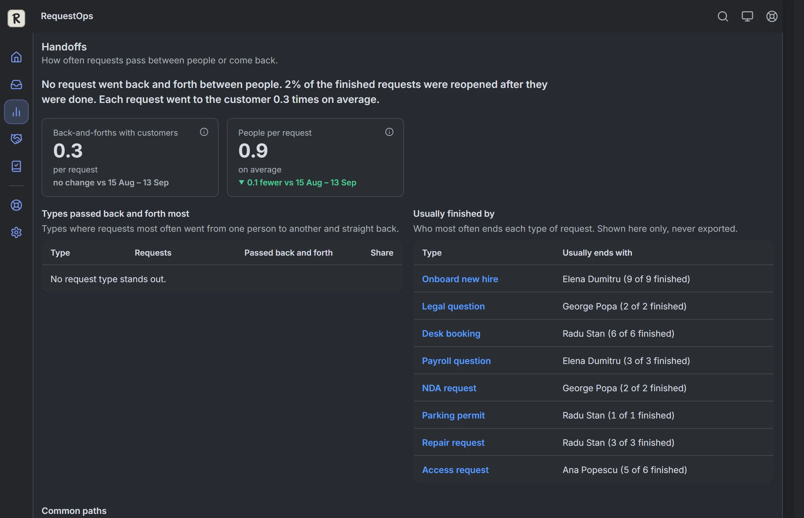Open the NDA request link
This screenshot has height=518, width=804.
[449, 388]
